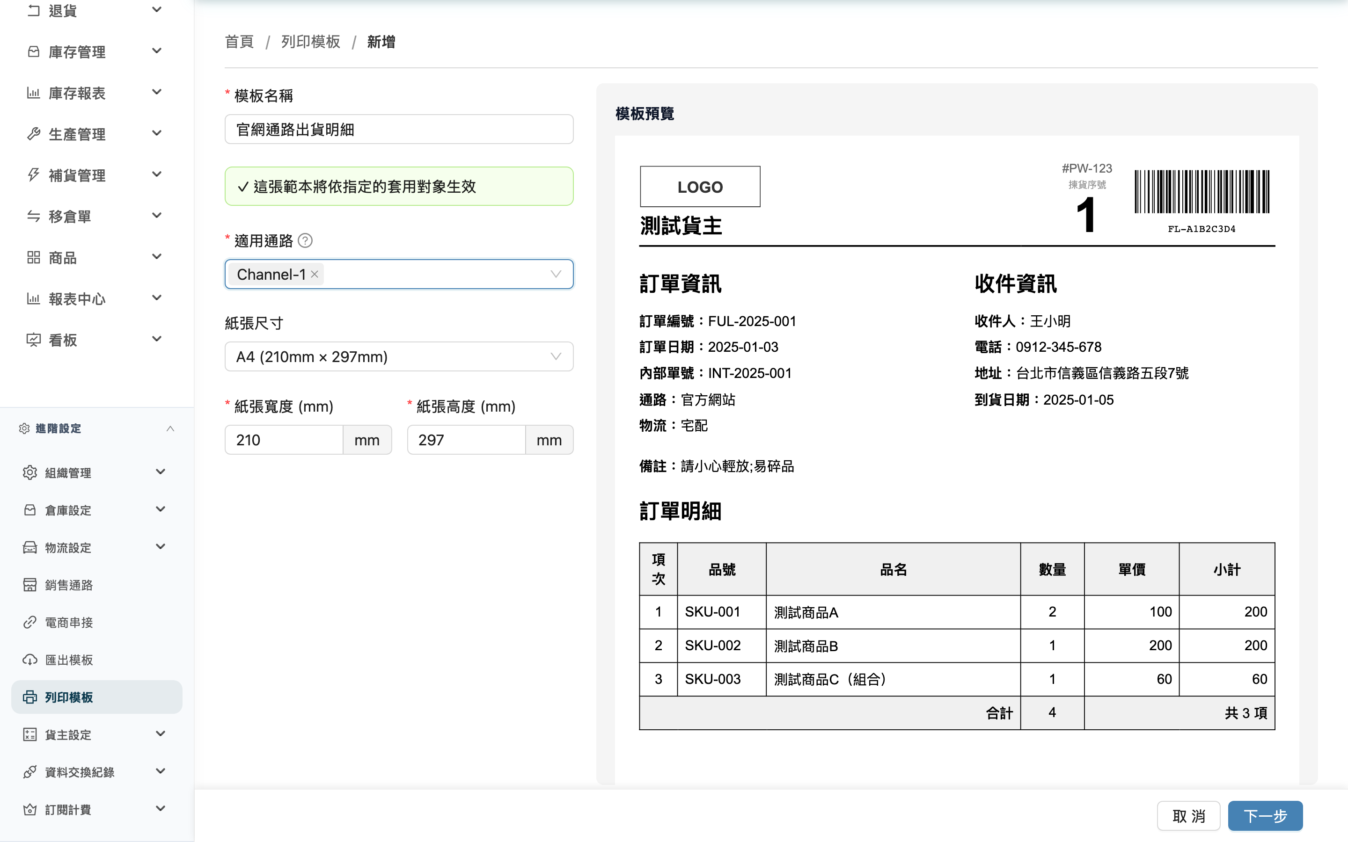
Task: Open the 匯出模板 menu item
Action: [97, 660]
